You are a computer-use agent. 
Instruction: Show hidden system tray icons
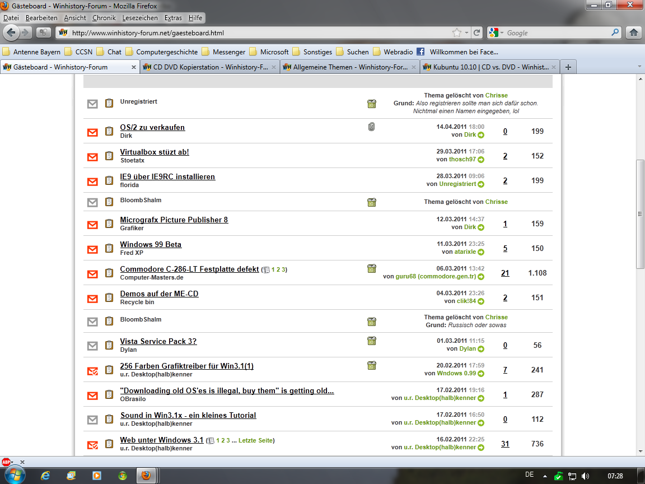545,476
